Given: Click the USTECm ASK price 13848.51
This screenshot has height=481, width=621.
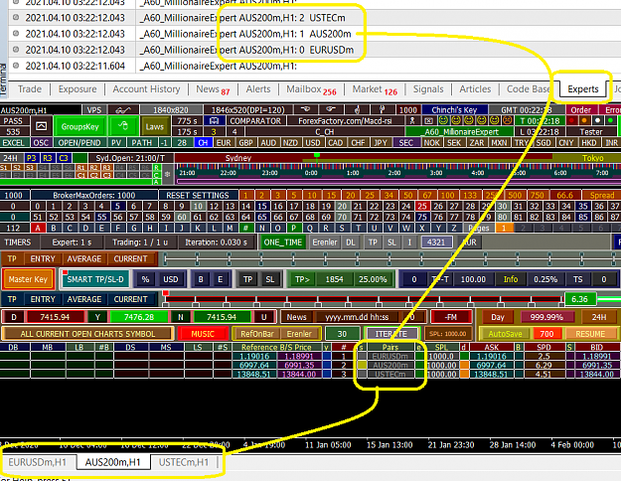Looking at the screenshot, I should pyautogui.click(x=491, y=374).
